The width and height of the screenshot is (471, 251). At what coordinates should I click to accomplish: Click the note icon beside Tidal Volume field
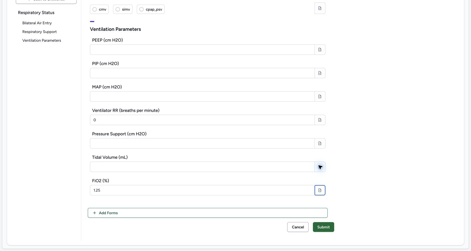pyautogui.click(x=320, y=167)
